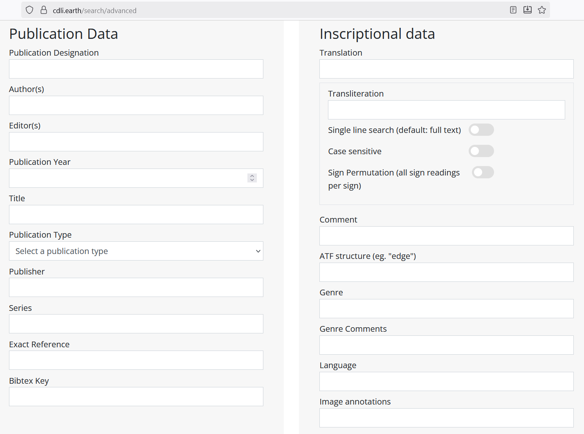Click into the Author(s) text box
The width and height of the screenshot is (584, 434).
[136, 106]
